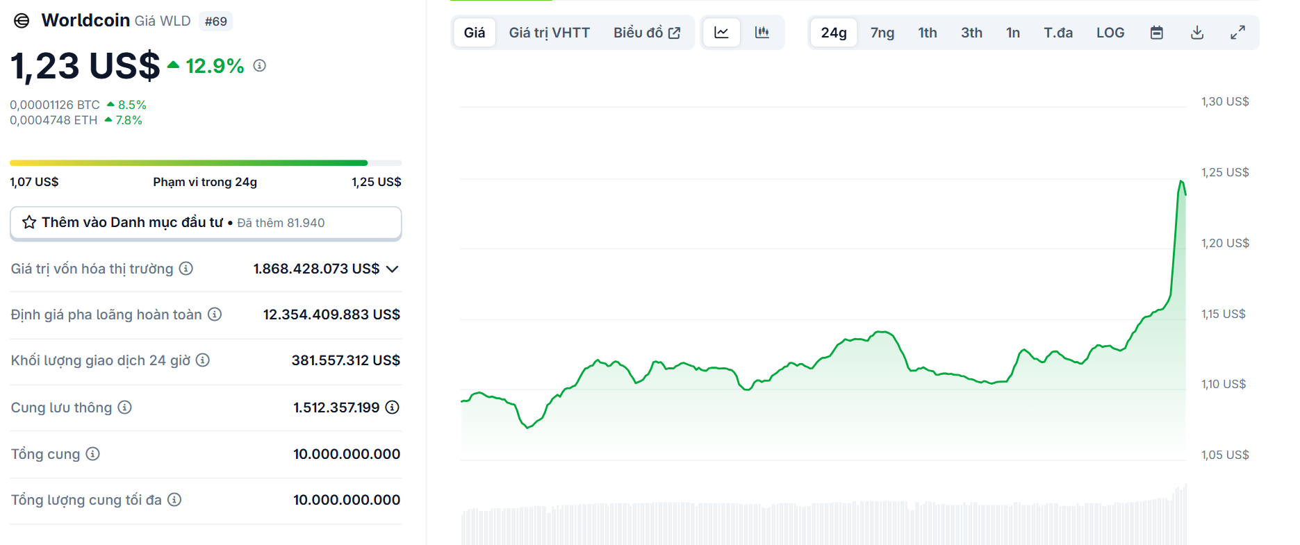Click the 381.557.312 US$ volume value
Image resolution: width=1300 pixels, height=545 pixels.
[346, 360]
